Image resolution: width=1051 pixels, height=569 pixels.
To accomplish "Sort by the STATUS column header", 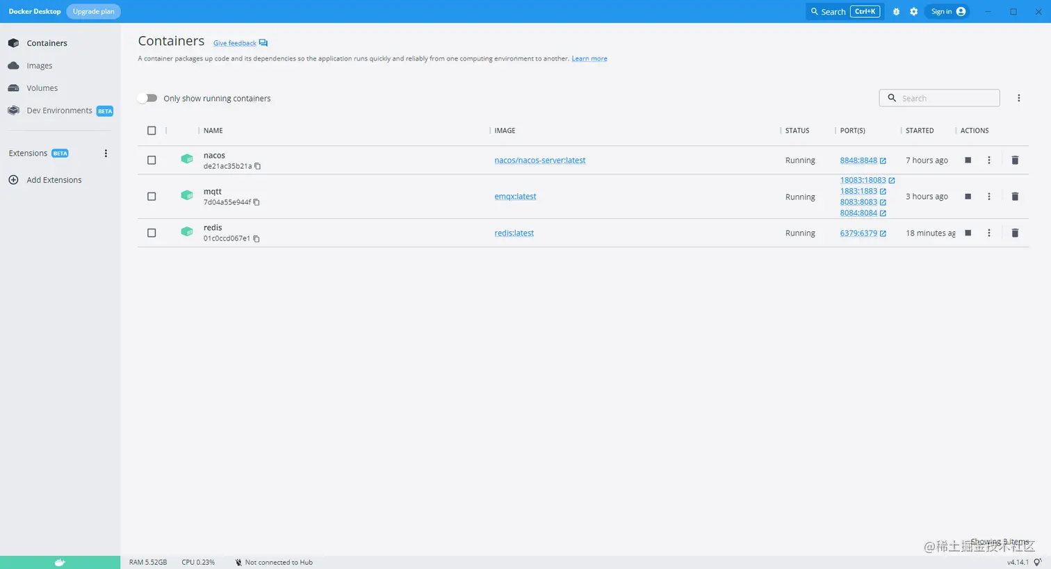I will click(x=797, y=131).
